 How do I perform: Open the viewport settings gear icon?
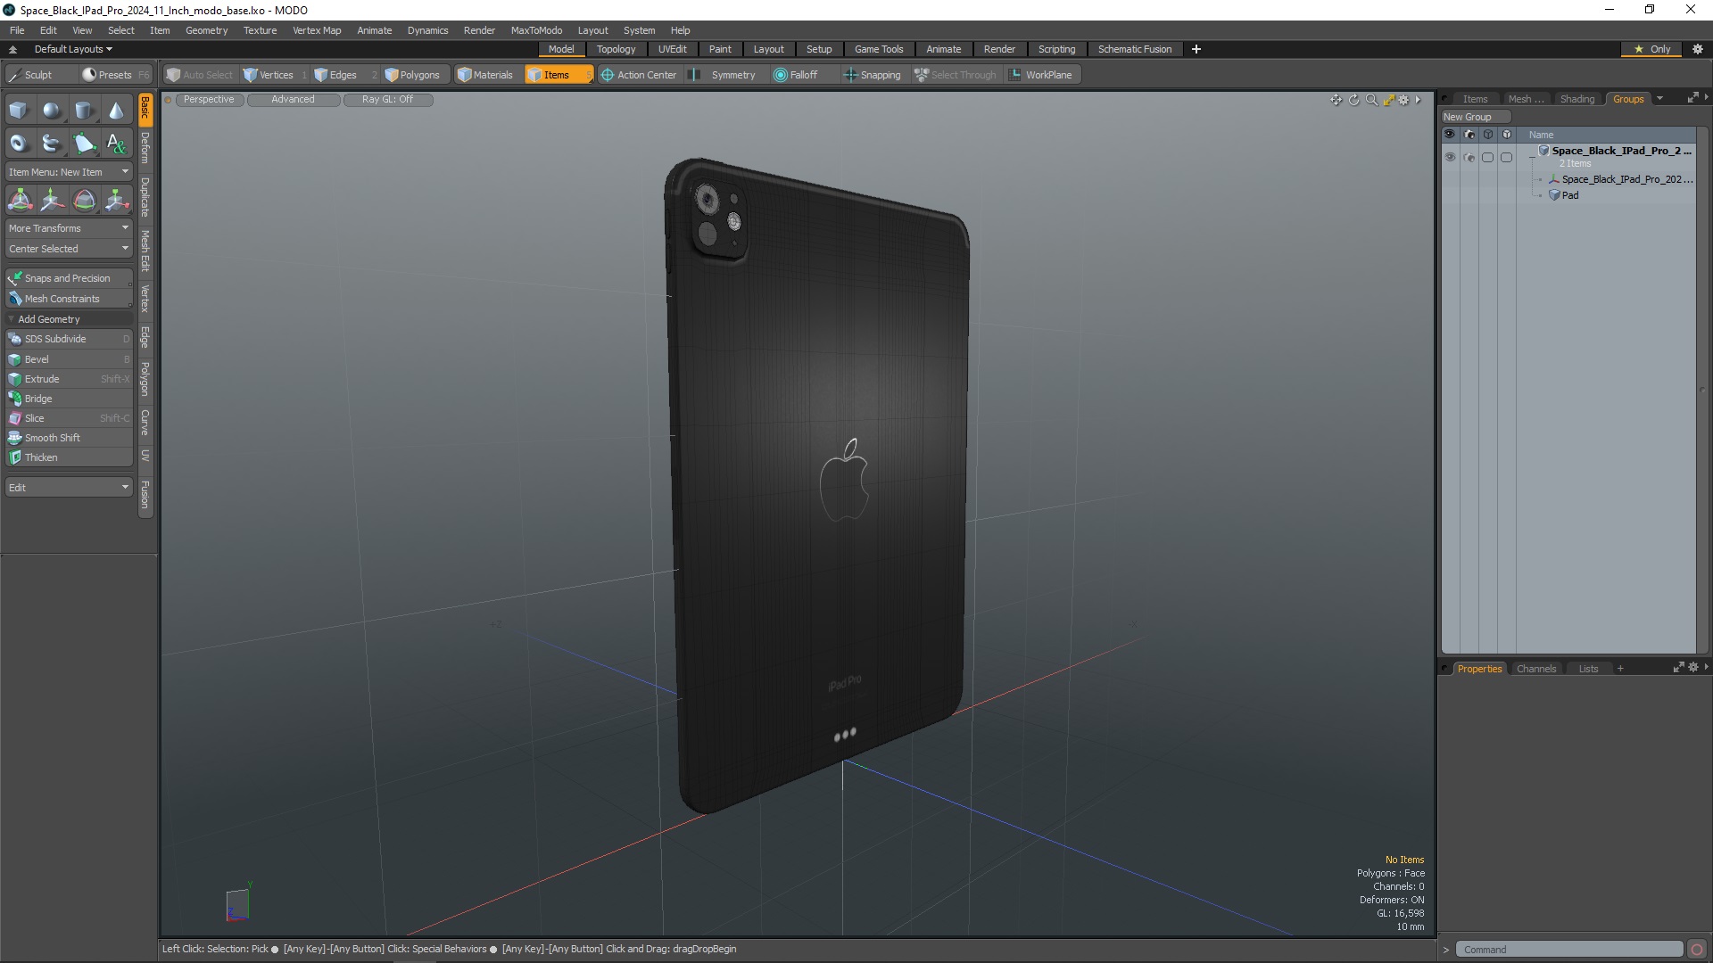click(1403, 100)
